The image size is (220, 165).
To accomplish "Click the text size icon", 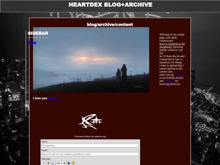I will click(64, 163).
